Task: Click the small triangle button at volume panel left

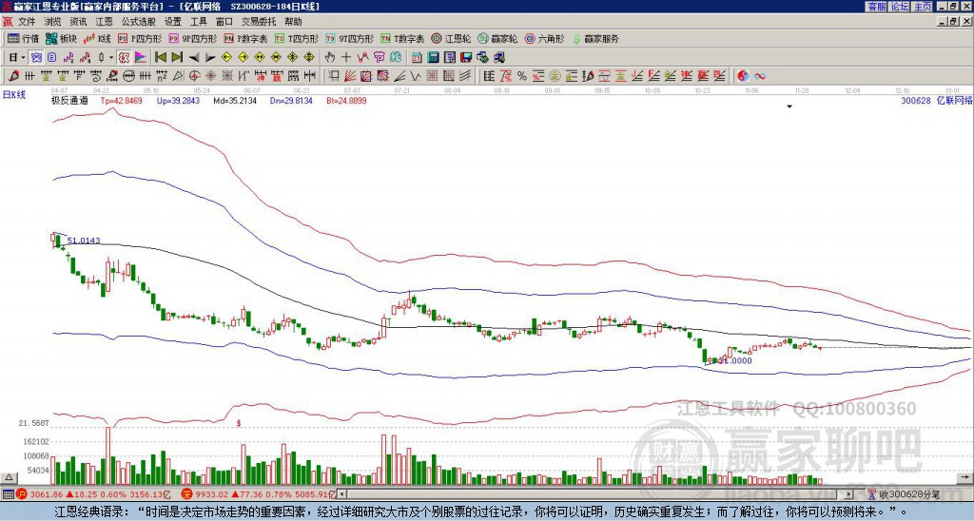Action: click(x=9, y=477)
